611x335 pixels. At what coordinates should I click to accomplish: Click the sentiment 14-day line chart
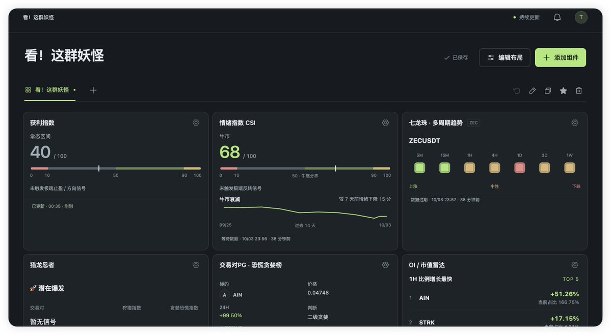click(305, 212)
